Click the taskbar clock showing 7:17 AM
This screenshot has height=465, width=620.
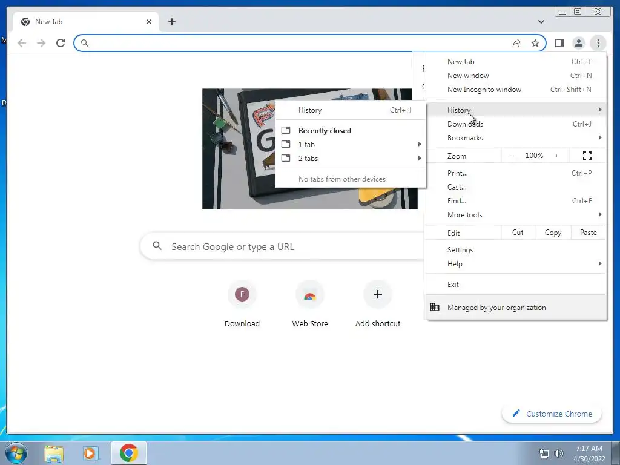point(589,453)
